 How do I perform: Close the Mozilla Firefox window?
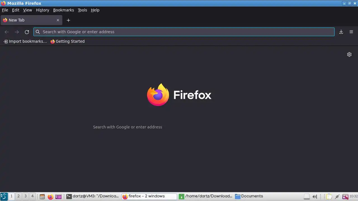click(x=355, y=3)
